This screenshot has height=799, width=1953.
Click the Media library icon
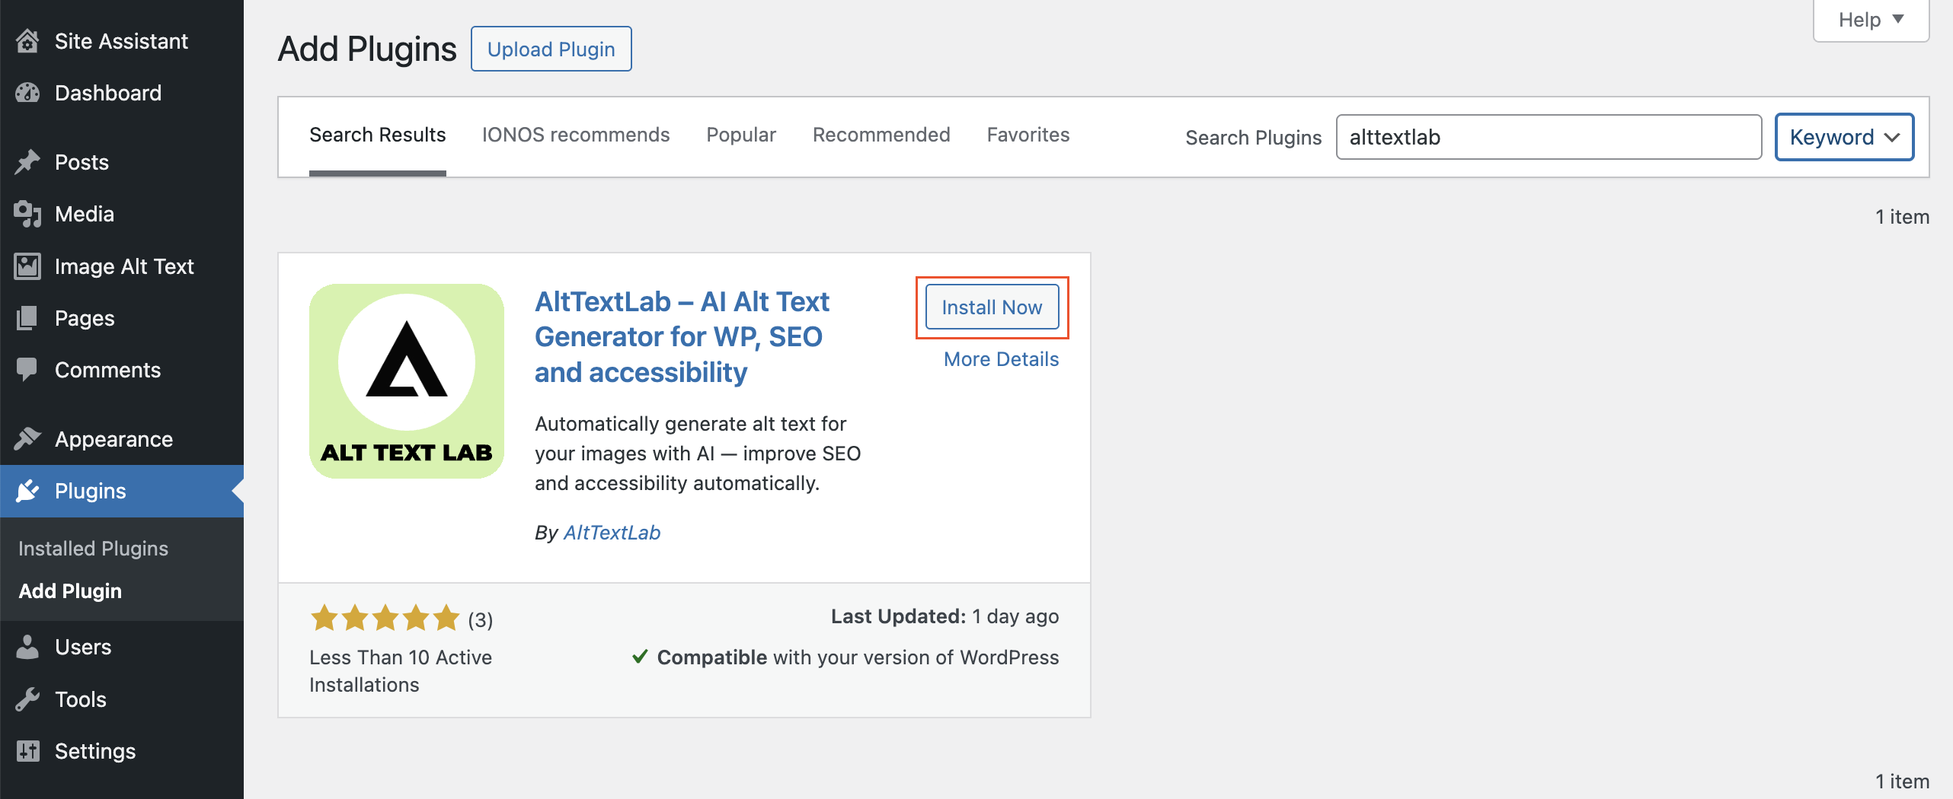point(27,214)
